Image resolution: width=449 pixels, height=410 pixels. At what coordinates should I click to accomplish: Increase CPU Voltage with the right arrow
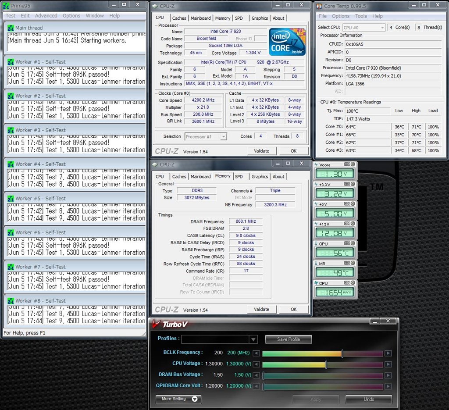388,364
